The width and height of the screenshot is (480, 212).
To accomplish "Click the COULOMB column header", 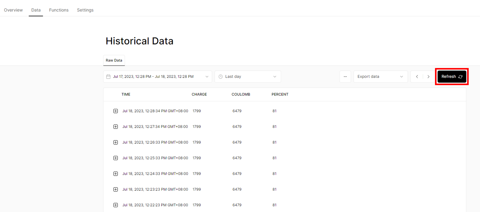I will pyautogui.click(x=241, y=95).
